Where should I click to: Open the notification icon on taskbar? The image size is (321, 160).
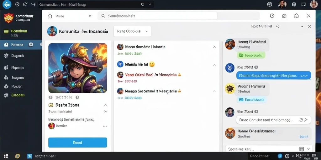pyautogui.click(x=314, y=156)
